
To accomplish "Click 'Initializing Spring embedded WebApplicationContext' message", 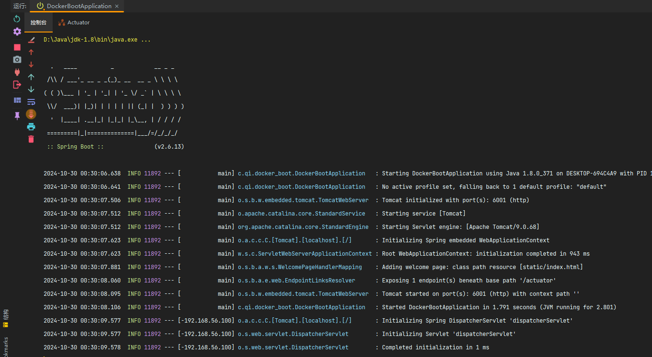I will tap(466, 240).
